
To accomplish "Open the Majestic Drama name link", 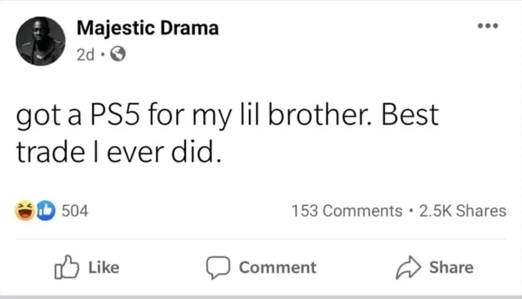I will 147,28.
